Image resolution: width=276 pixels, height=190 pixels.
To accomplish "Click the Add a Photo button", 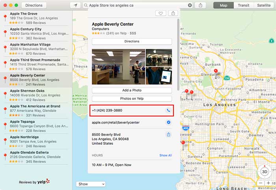I will pyautogui.click(x=132, y=90).
